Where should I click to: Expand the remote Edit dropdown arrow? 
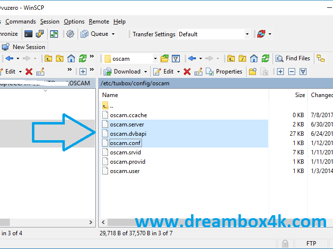tap(178, 72)
